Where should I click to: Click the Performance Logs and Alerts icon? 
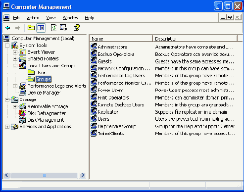23,86
